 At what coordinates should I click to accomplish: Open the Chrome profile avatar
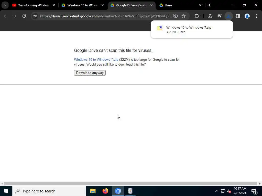point(247,16)
